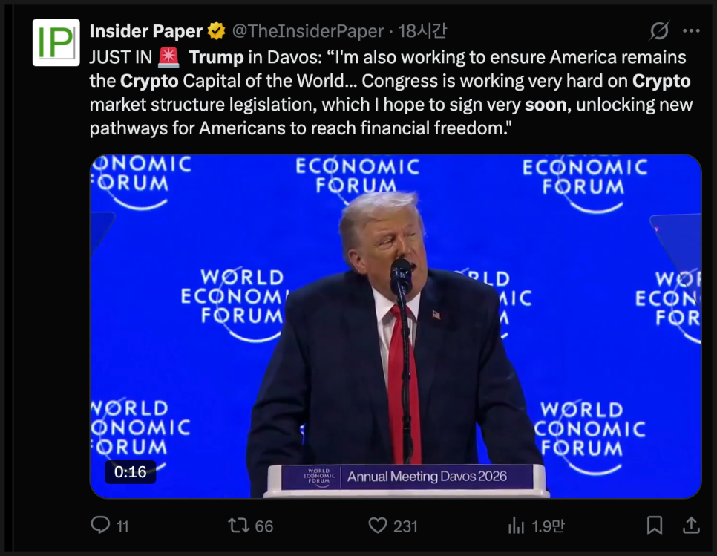
Task: Click the reply speech bubble icon
Action: coord(100,526)
